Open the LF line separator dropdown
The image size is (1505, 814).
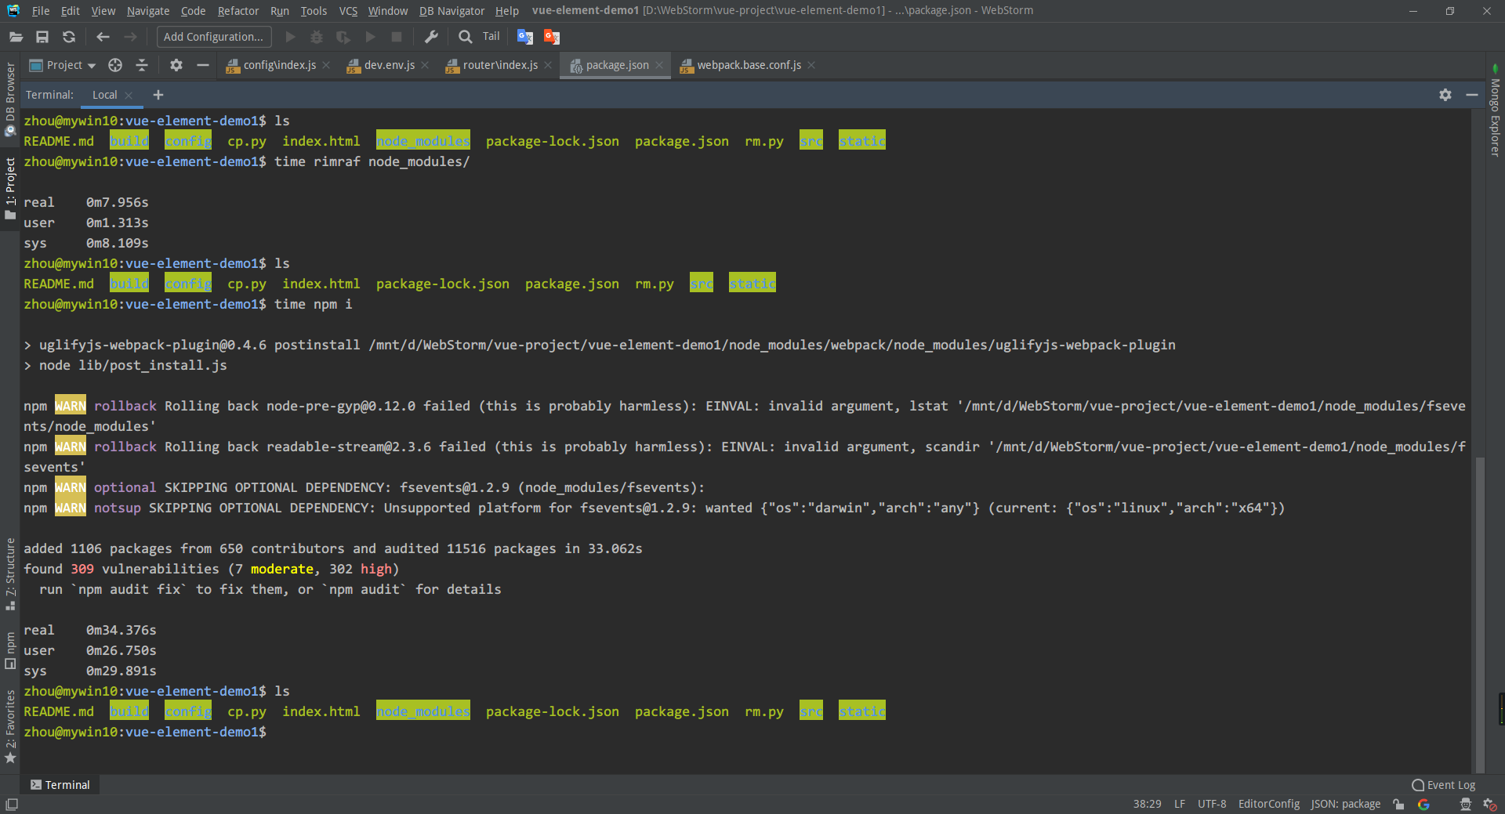1179,804
